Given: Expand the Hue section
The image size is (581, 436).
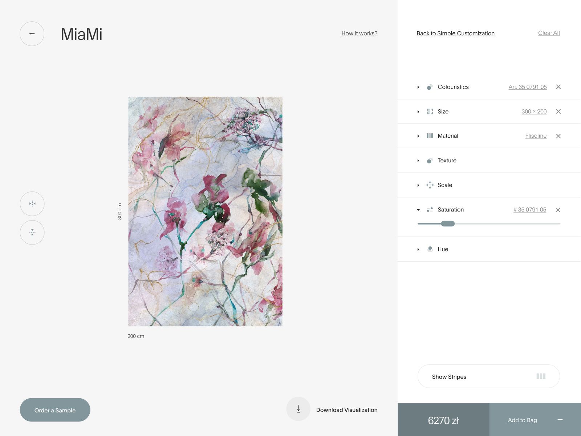Looking at the screenshot, I should (418, 249).
